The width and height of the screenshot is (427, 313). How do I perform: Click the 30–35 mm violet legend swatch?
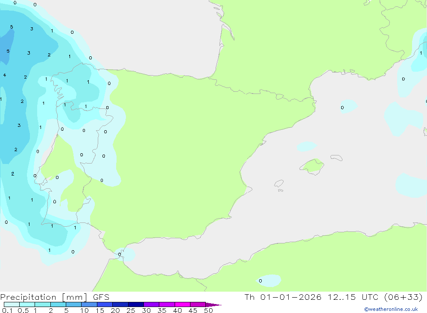coord(152,304)
